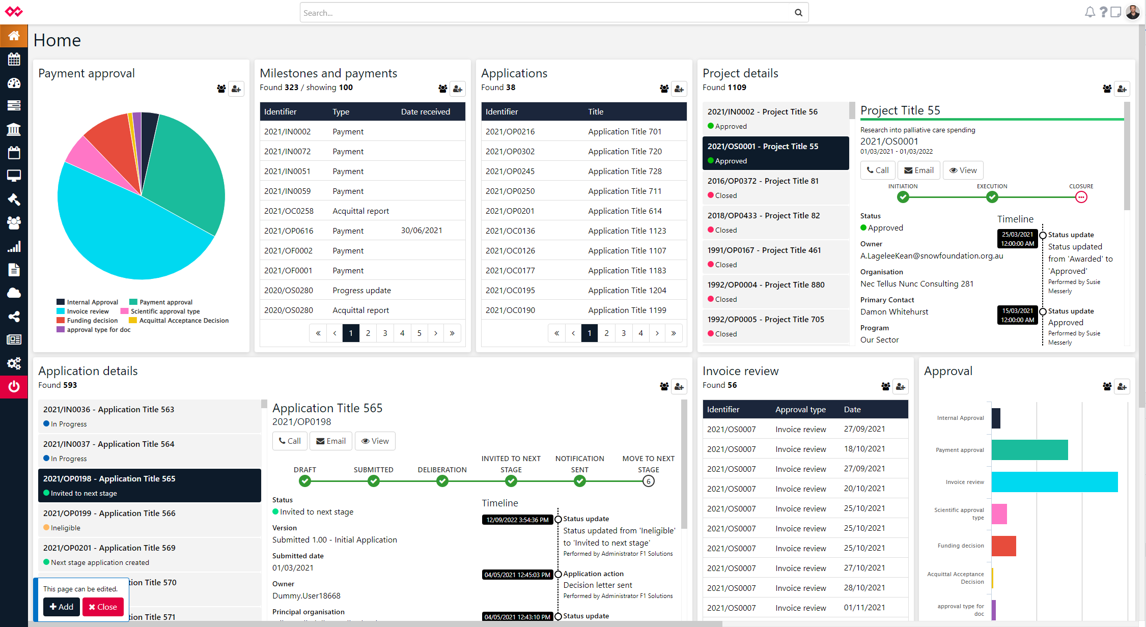This screenshot has height=627, width=1146.
Task: Select the share/export sidebar icon
Action: 13,317
